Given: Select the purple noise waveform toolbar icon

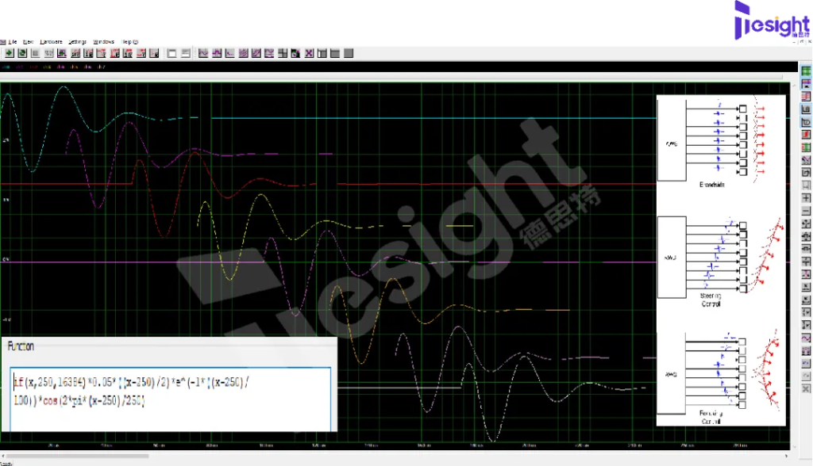Looking at the screenshot, I should [x=243, y=53].
